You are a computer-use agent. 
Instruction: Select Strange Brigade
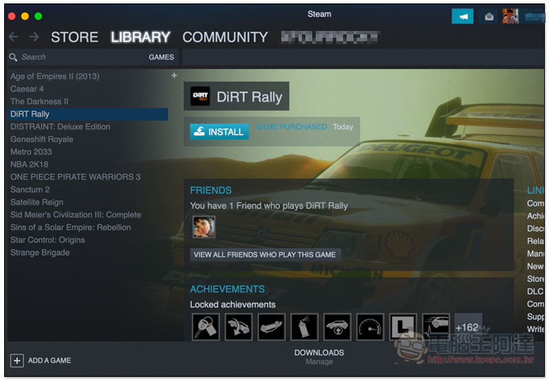(x=40, y=253)
